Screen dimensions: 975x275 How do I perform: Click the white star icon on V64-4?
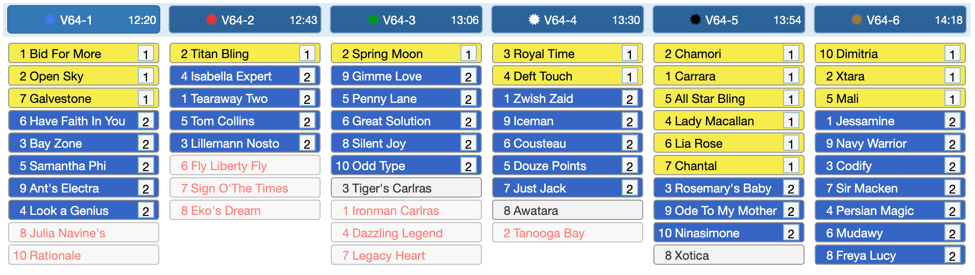point(534,20)
